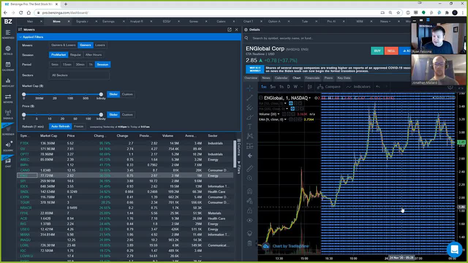The width and height of the screenshot is (468, 263).
Task: Select Gainers & Losers movers option
Action: (x=63, y=45)
